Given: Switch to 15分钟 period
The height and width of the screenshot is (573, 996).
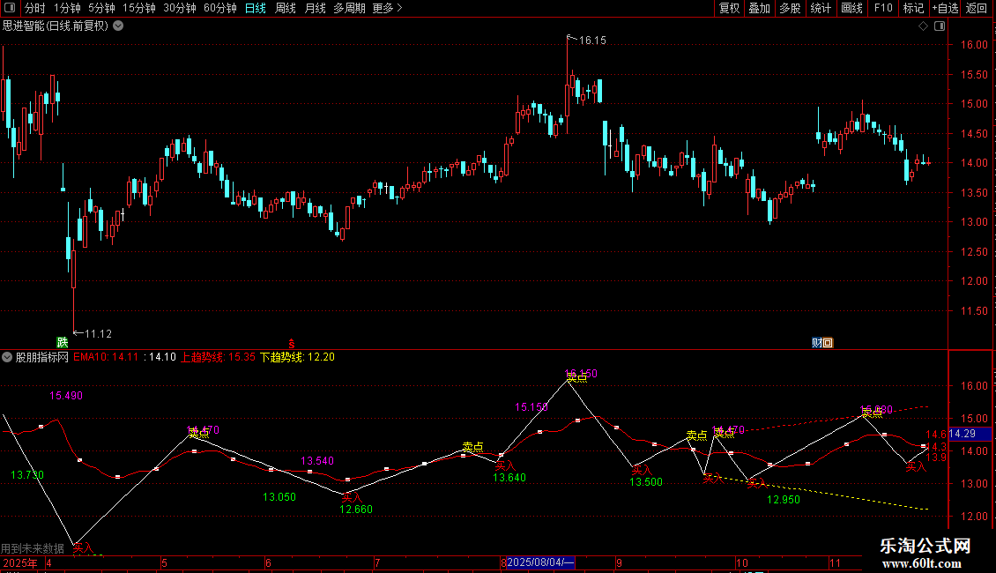Looking at the screenshot, I should coord(139,8).
